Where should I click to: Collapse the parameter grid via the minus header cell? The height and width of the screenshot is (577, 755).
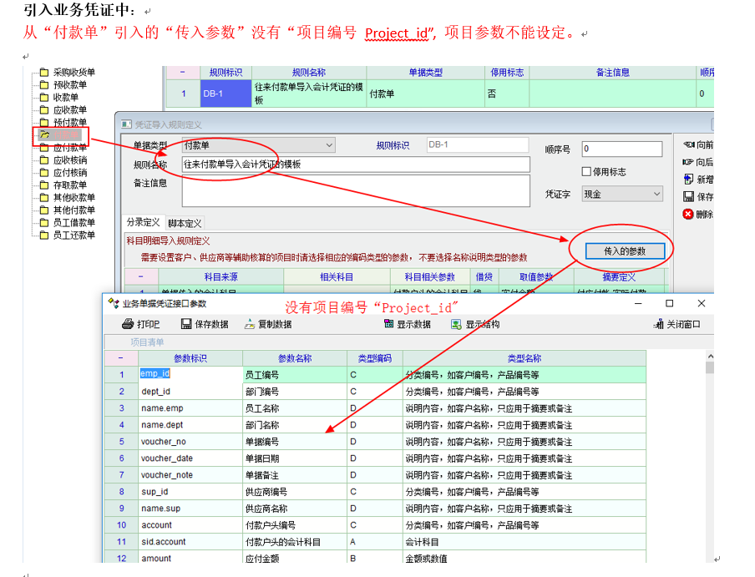click(x=121, y=358)
